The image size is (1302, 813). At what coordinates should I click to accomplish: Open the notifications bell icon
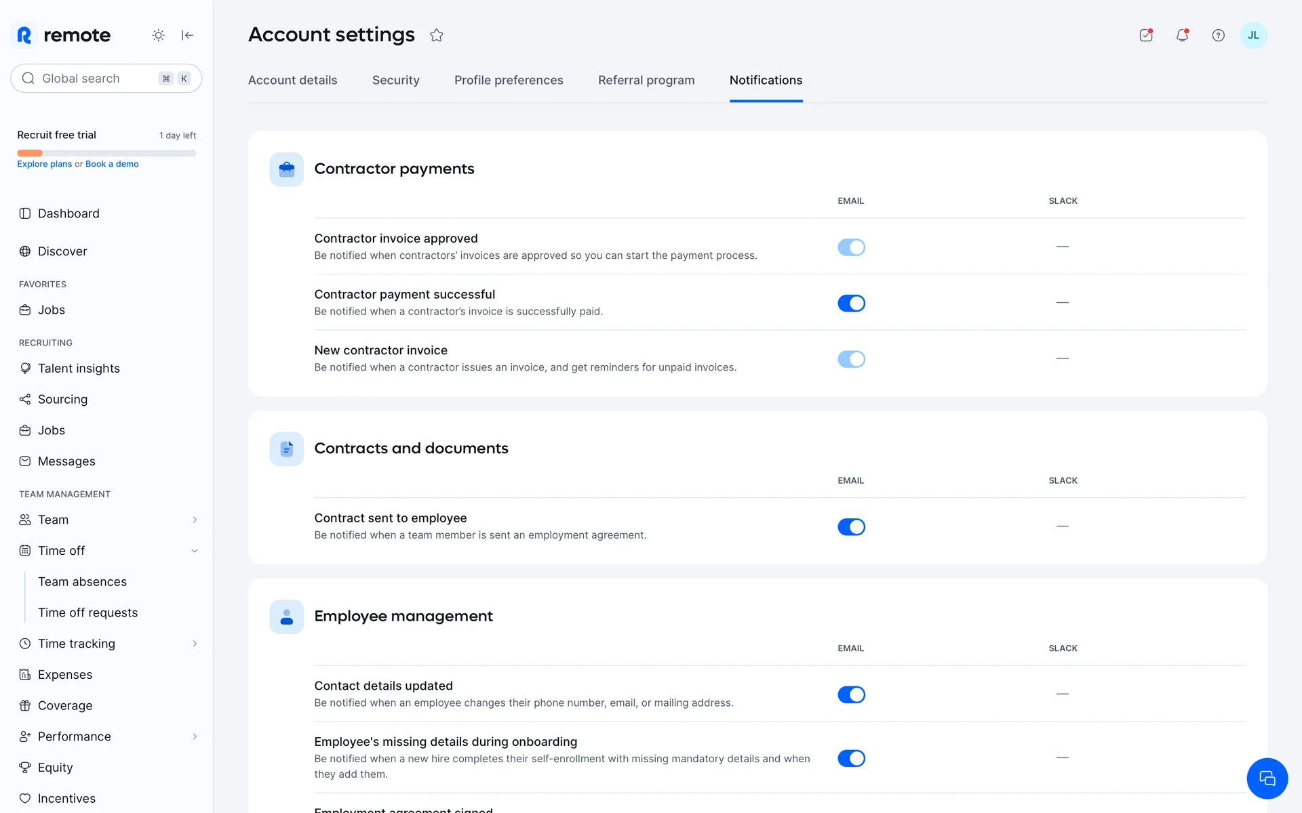[x=1182, y=35]
